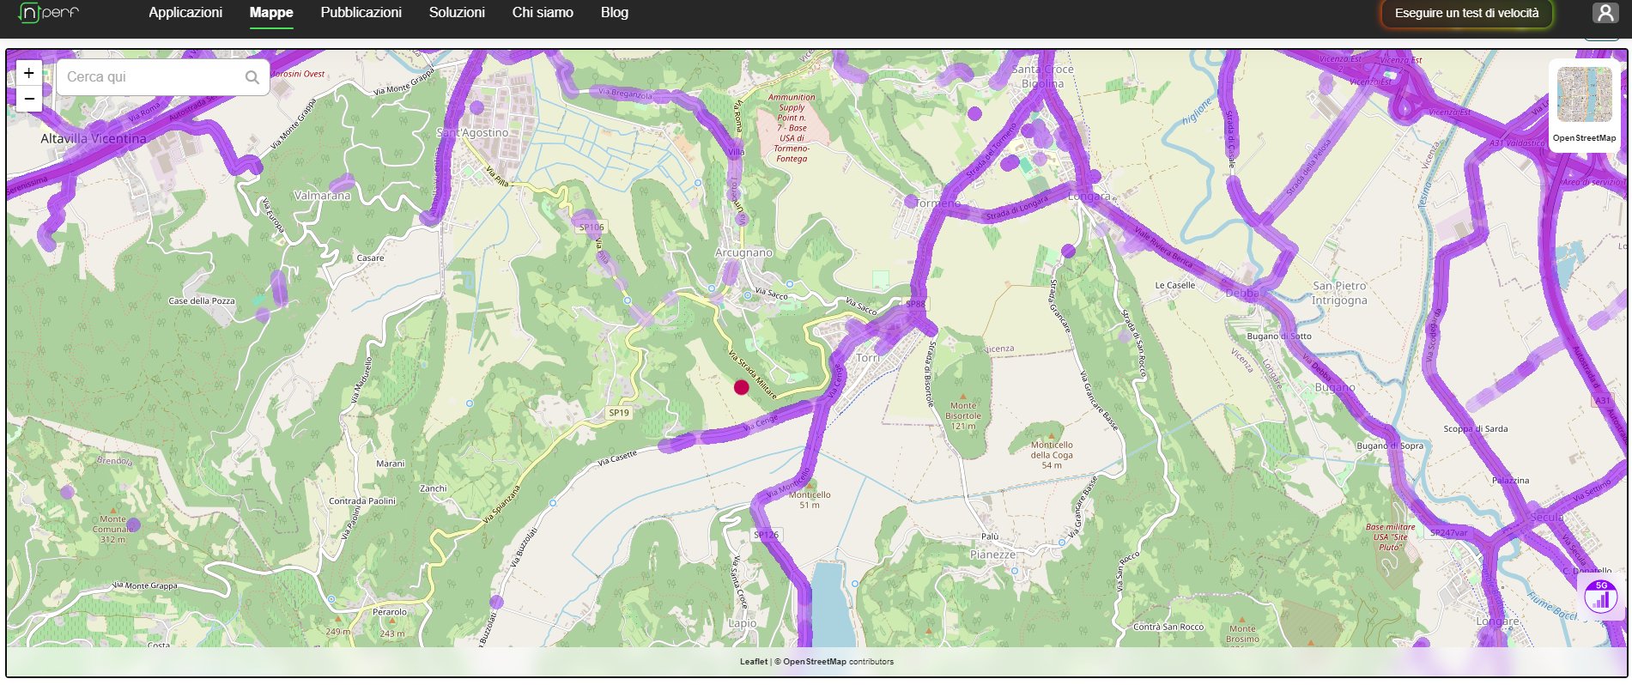Image resolution: width=1632 pixels, height=685 pixels.
Task: Focus the Cerca qui search field
Action: 153,77
